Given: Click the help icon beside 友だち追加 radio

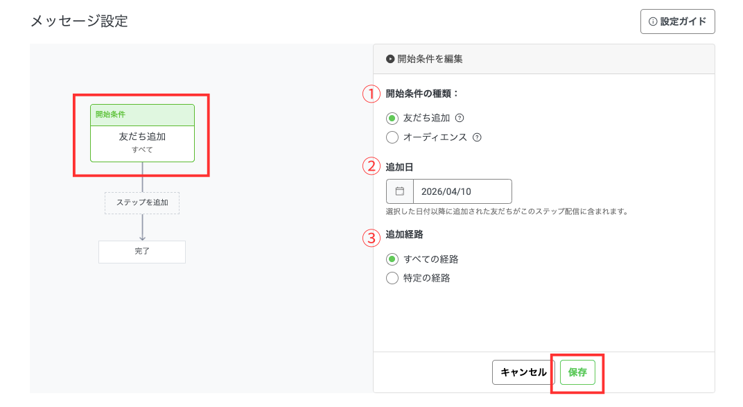Looking at the screenshot, I should pyautogui.click(x=459, y=118).
